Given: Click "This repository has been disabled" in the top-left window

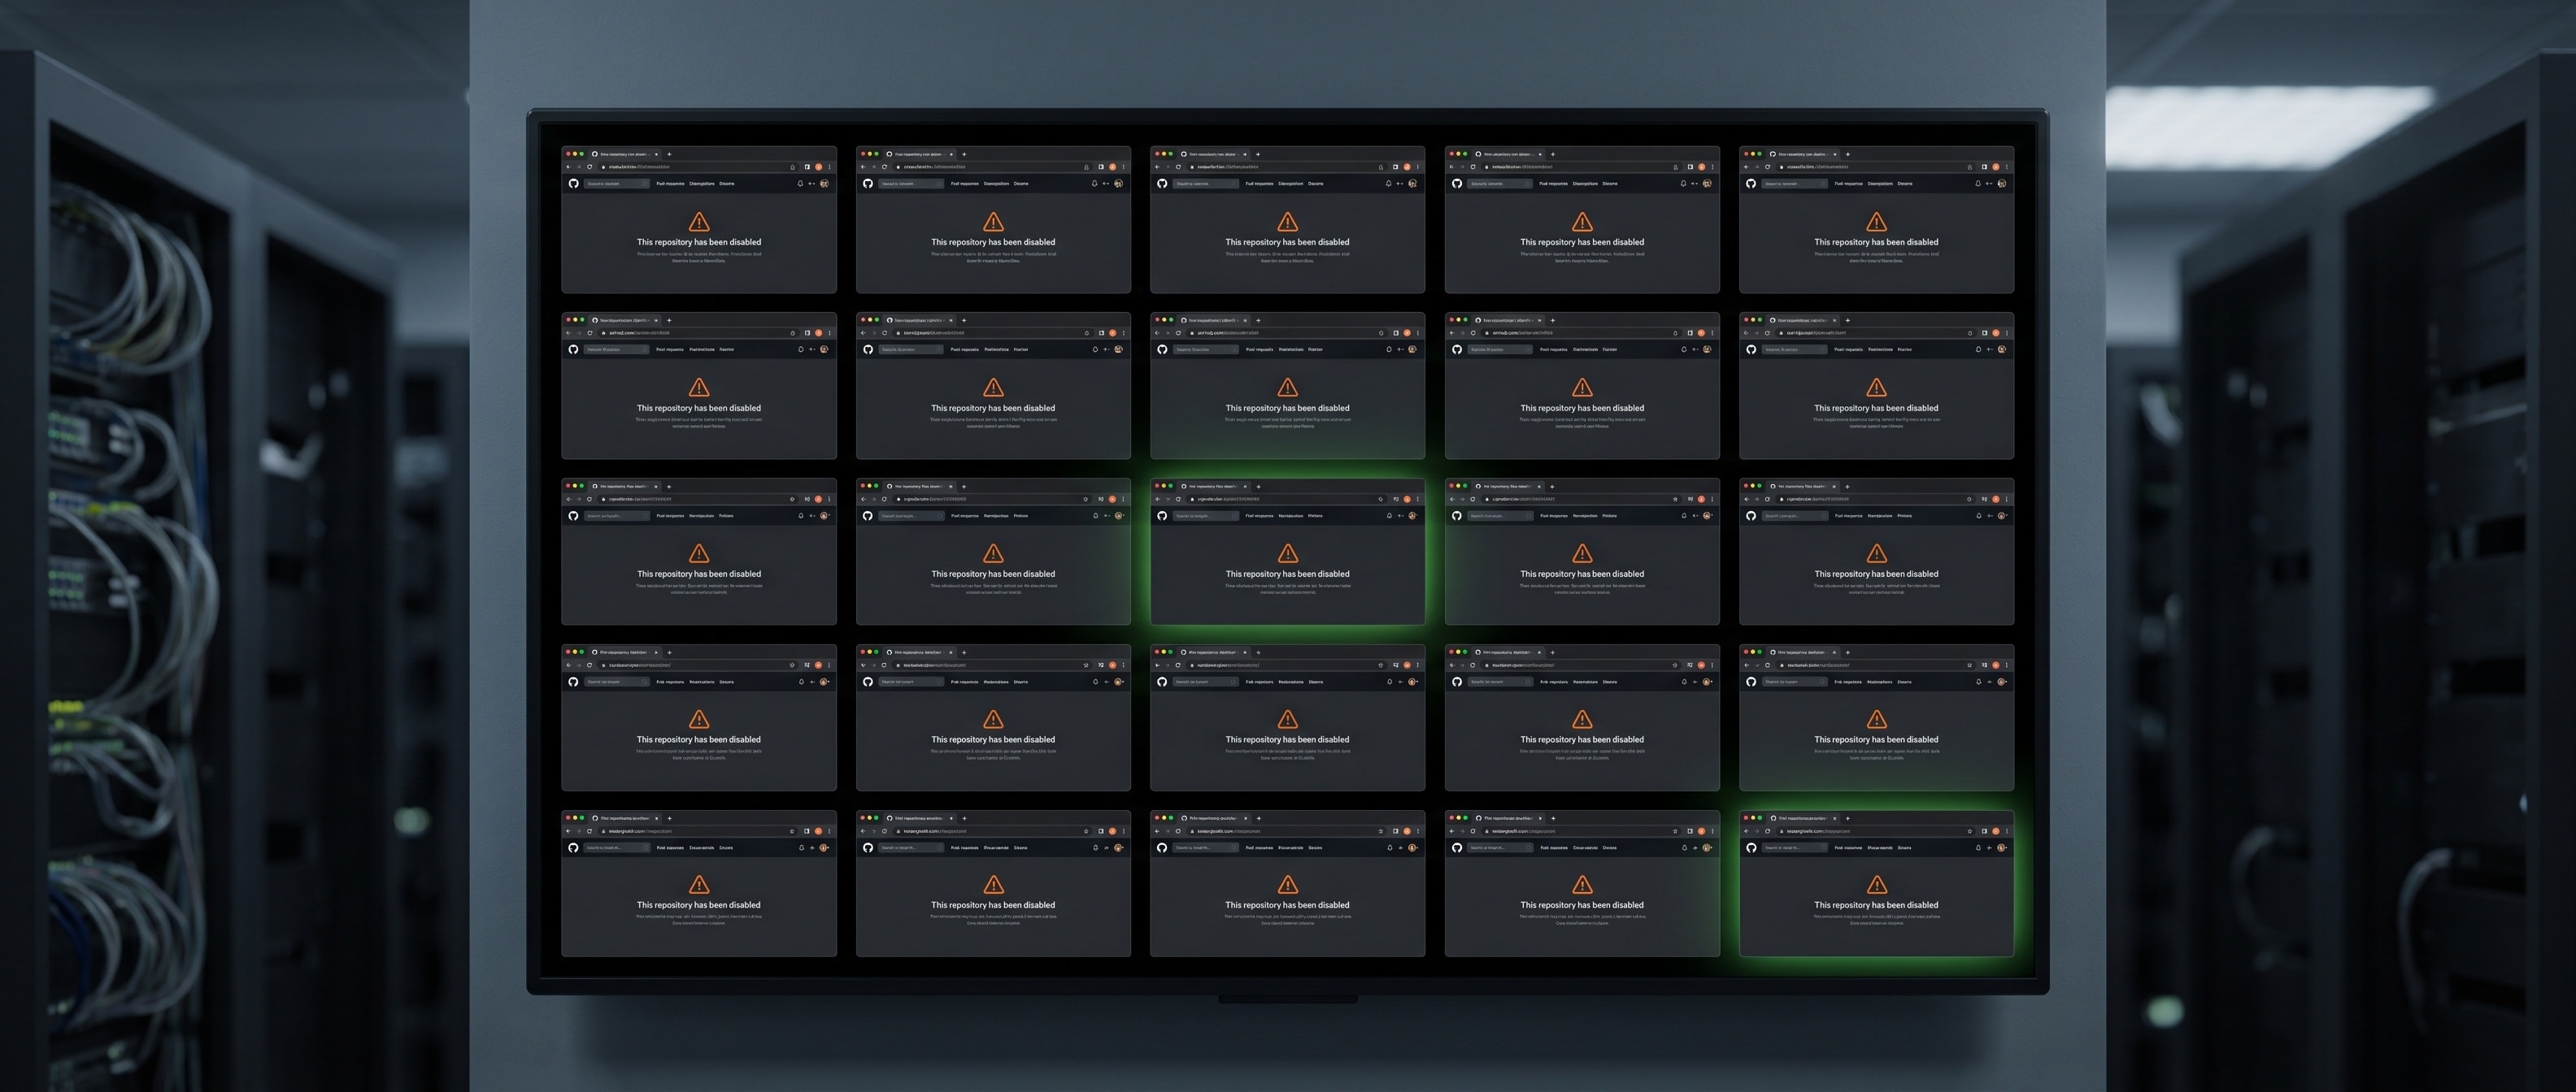Looking at the screenshot, I should (x=699, y=242).
